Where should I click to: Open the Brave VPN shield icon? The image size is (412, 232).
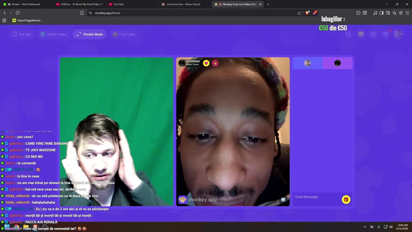401,13
